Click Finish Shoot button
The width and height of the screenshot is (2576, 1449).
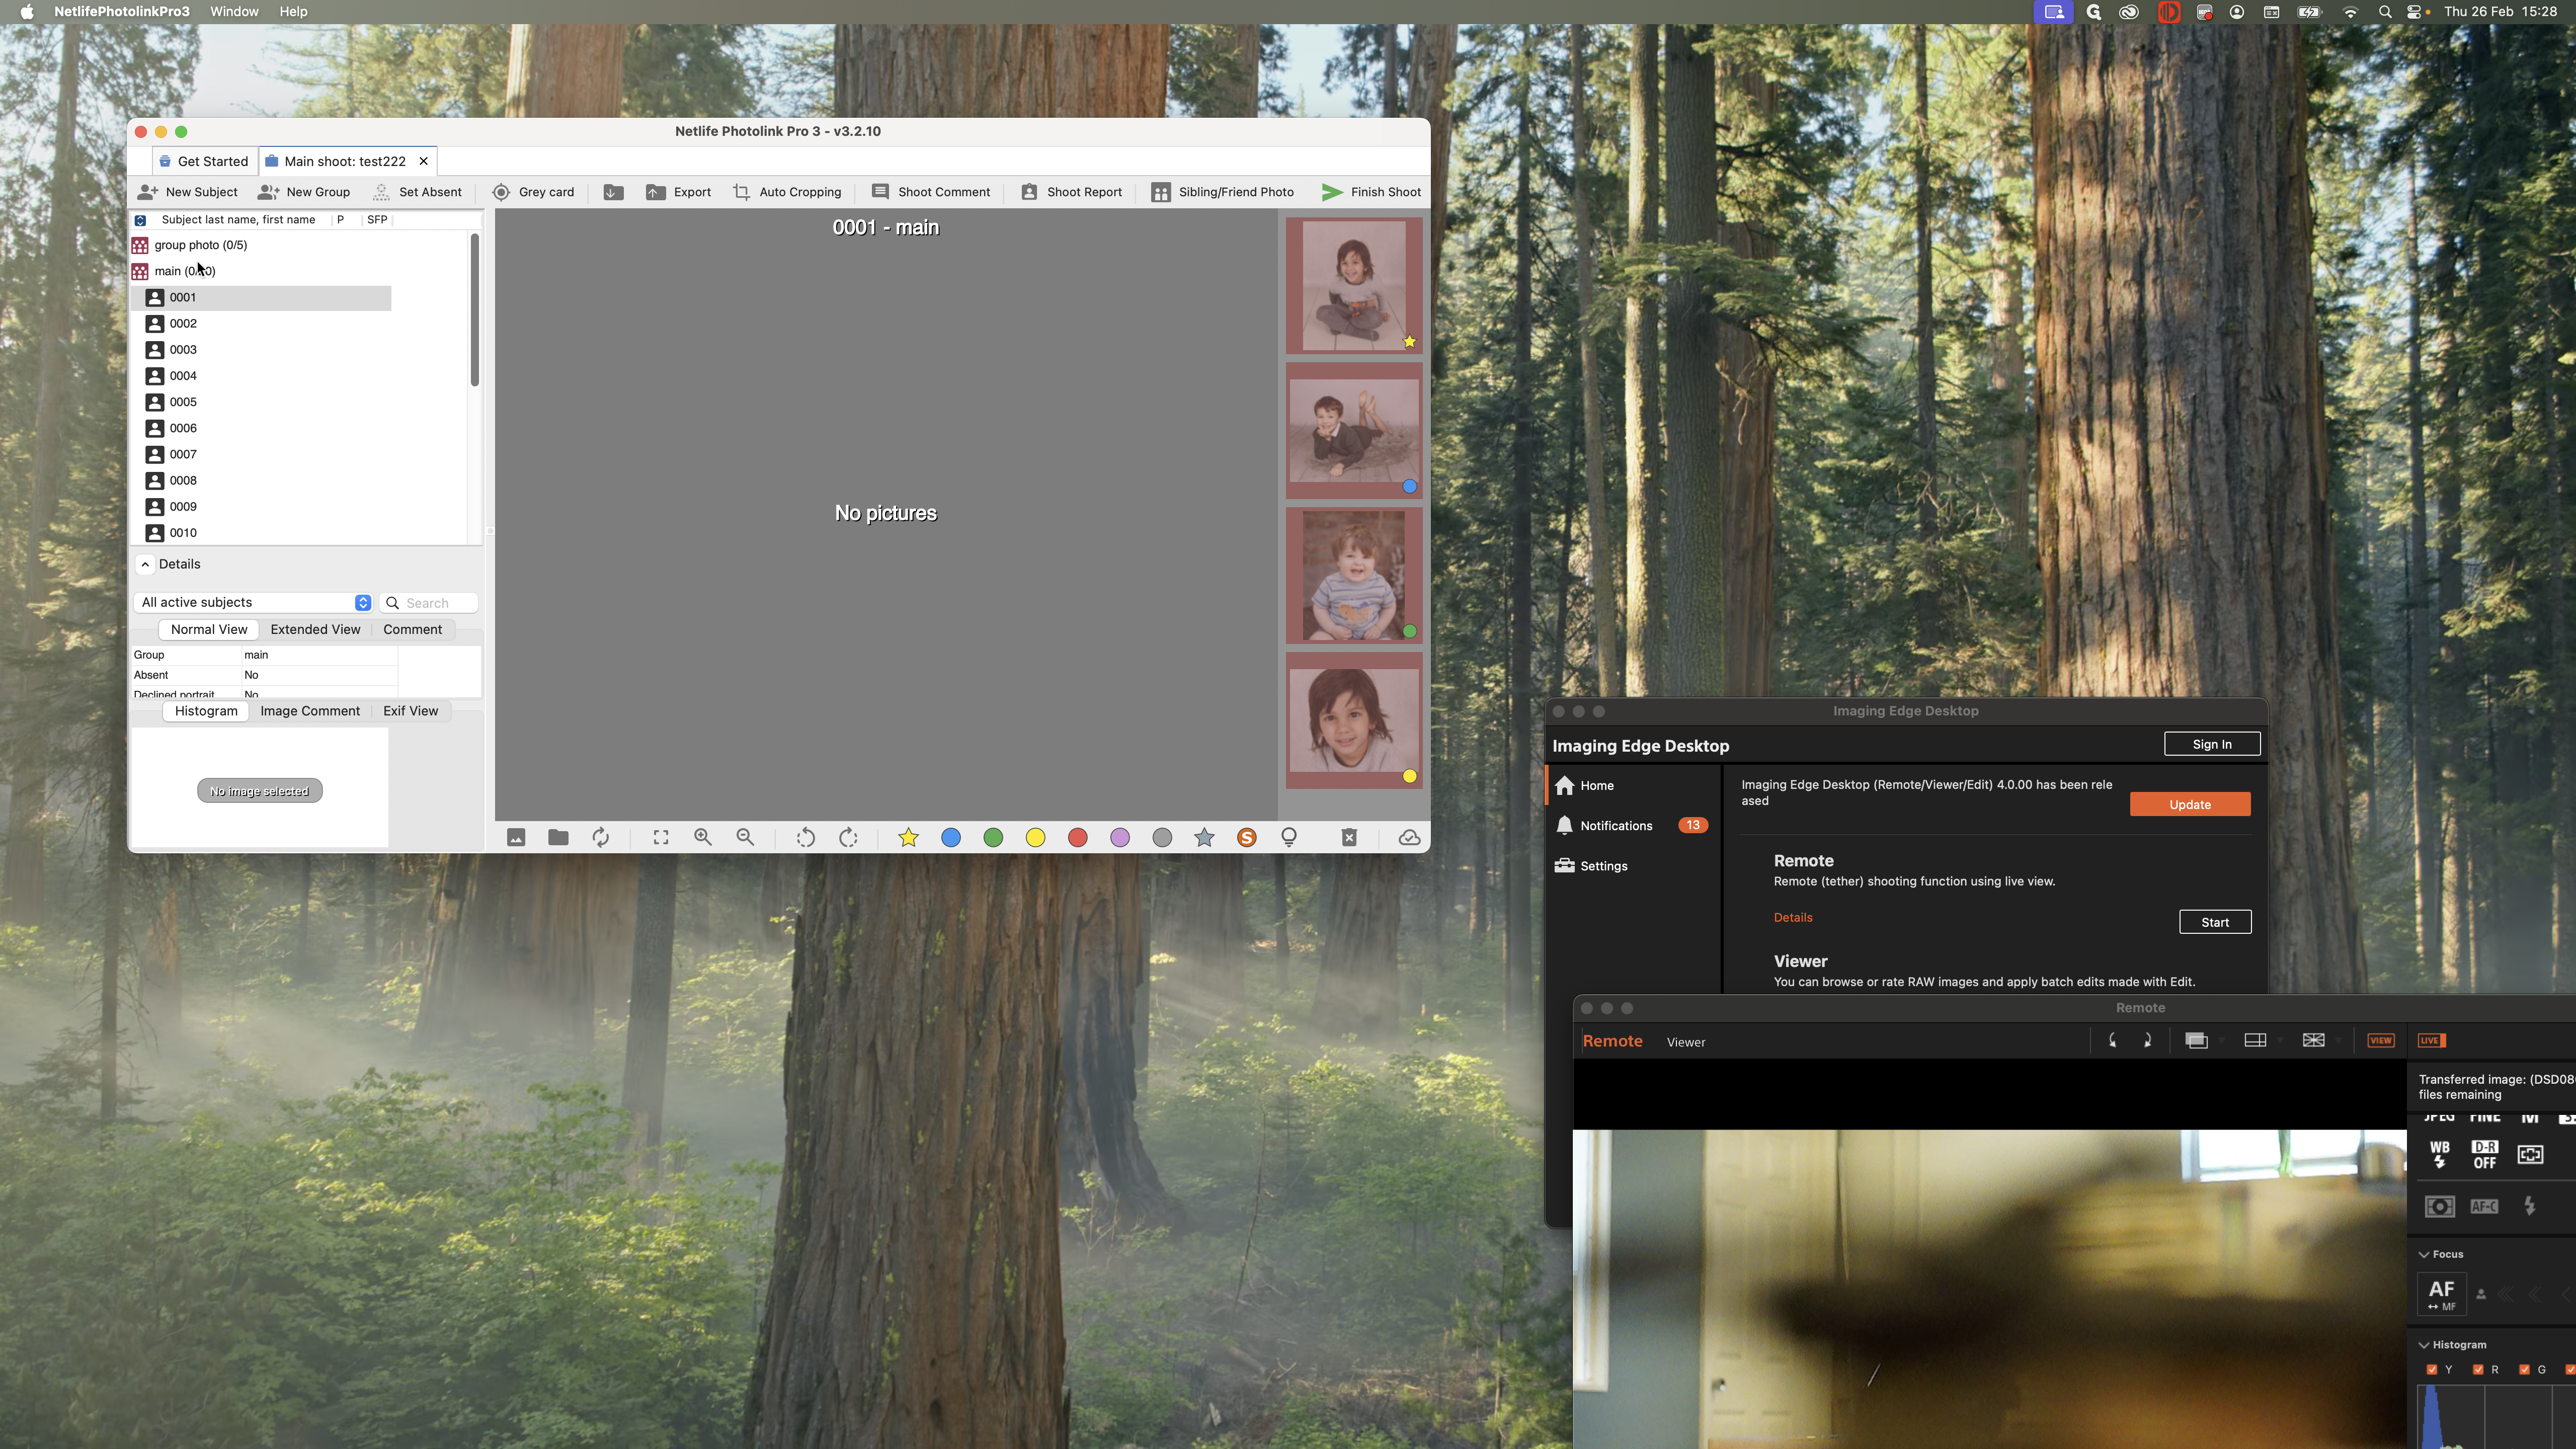pyautogui.click(x=1371, y=192)
